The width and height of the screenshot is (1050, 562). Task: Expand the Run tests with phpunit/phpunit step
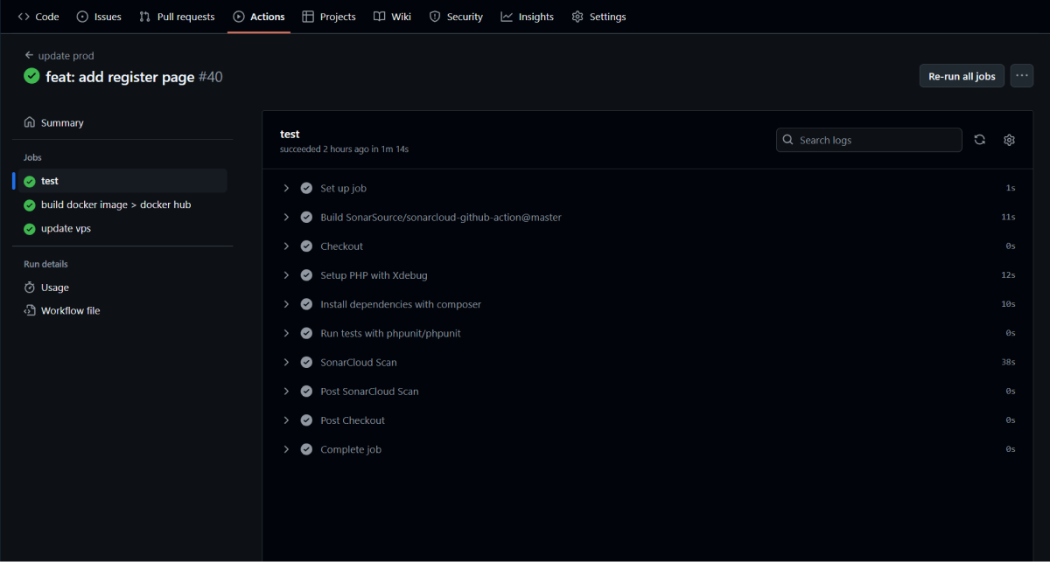pos(286,333)
